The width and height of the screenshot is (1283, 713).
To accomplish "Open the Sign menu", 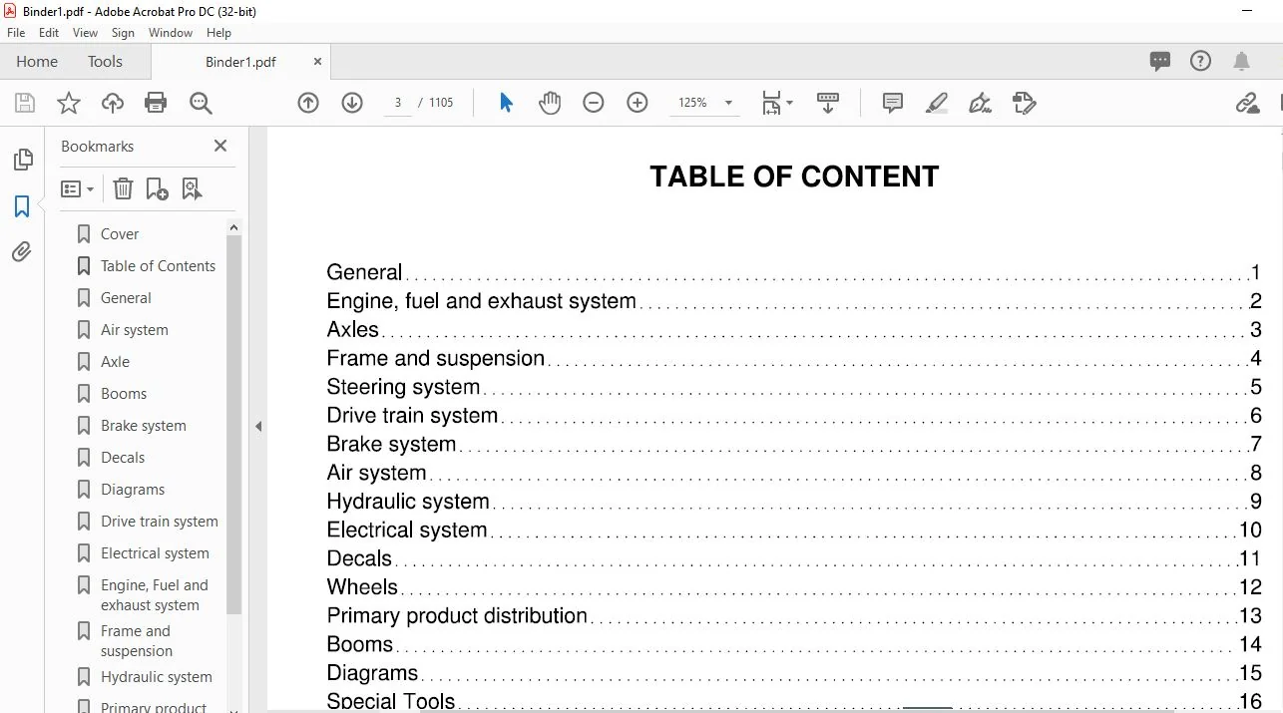I will (123, 33).
